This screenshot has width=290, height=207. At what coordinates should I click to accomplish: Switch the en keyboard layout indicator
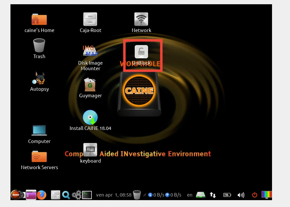(190, 195)
